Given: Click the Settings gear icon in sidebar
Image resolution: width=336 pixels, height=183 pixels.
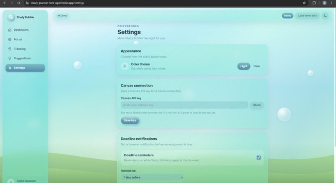Looking at the screenshot, I should 10,68.
